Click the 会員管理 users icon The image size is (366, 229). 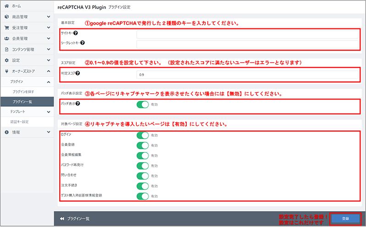[x=7, y=38]
